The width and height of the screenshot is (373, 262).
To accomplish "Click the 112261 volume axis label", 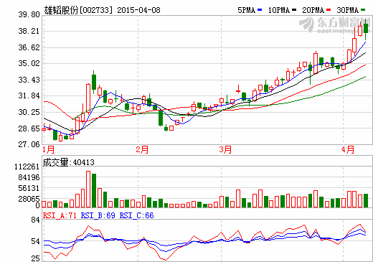I will (27, 167).
